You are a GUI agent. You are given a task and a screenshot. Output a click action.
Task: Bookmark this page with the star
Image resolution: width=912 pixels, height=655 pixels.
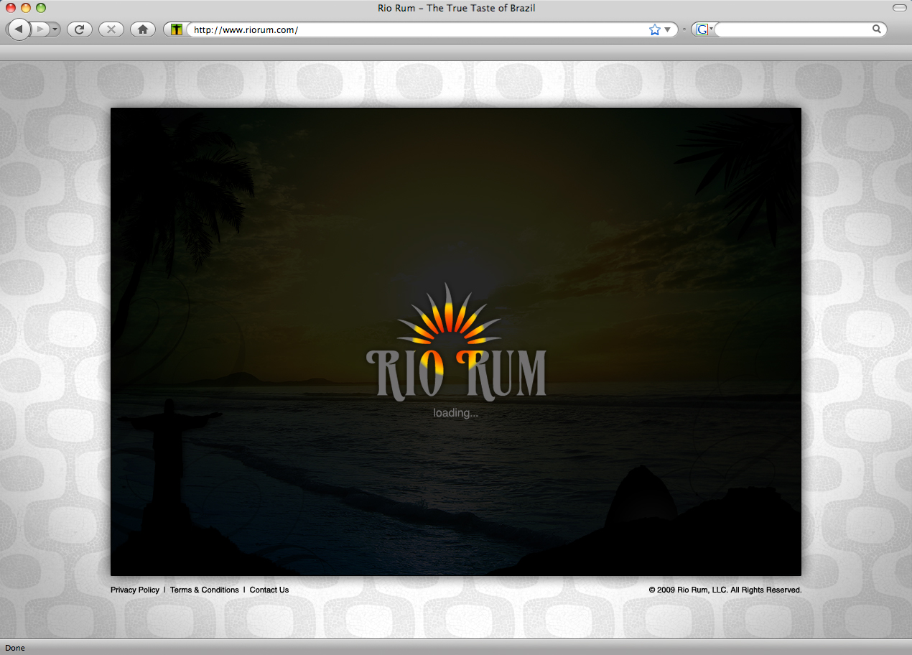pos(654,29)
